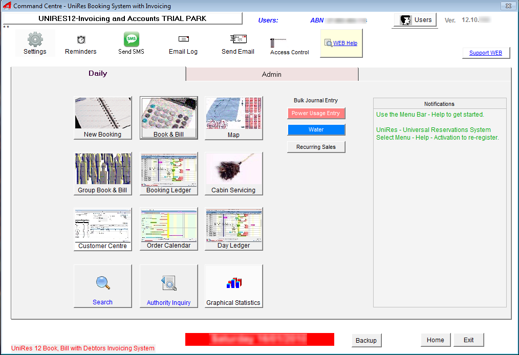
Task: Click the 'Use the Menu Bar' notification text
Action: tap(430, 115)
